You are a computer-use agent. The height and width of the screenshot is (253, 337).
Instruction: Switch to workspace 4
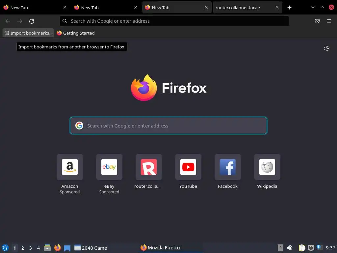[39, 248]
